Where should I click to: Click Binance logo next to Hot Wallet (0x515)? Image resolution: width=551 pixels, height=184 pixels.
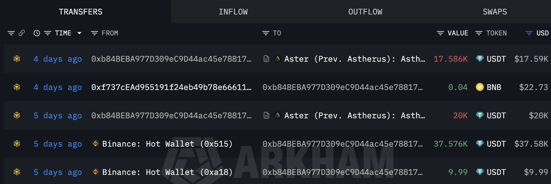coord(96,144)
